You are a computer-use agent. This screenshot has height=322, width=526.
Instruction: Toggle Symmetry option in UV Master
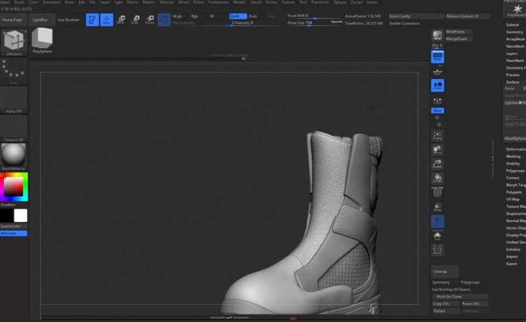tap(441, 282)
